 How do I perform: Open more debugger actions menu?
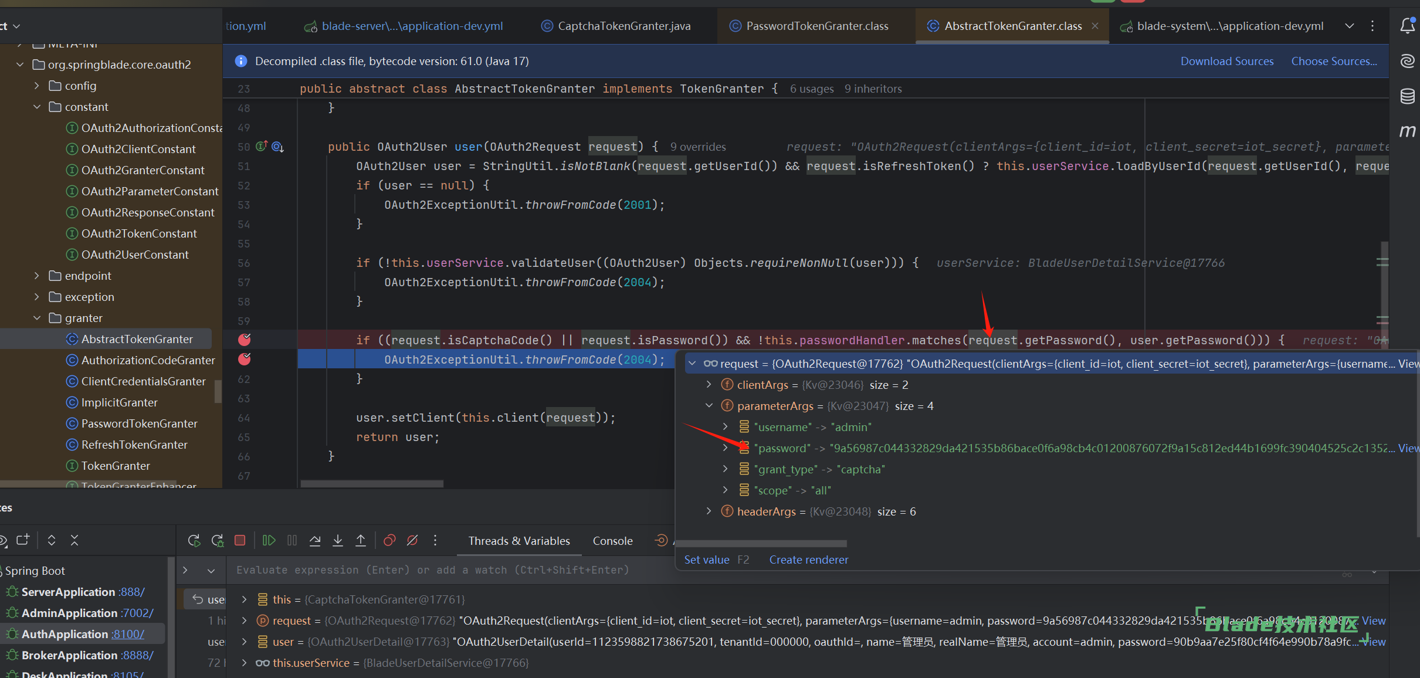coord(435,540)
